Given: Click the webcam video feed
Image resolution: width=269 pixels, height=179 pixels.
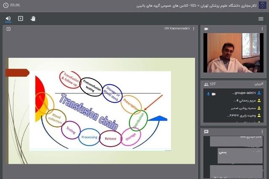Looking at the screenshot, I should [233, 53].
